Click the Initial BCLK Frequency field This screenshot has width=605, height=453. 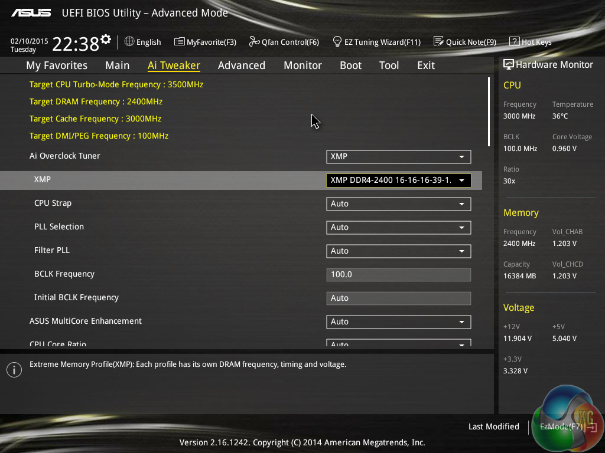[399, 298]
